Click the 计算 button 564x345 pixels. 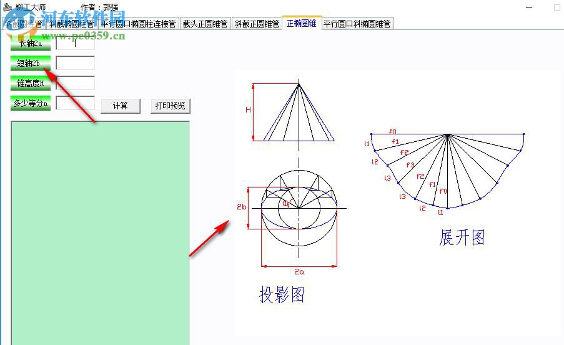pyautogui.click(x=120, y=106)
